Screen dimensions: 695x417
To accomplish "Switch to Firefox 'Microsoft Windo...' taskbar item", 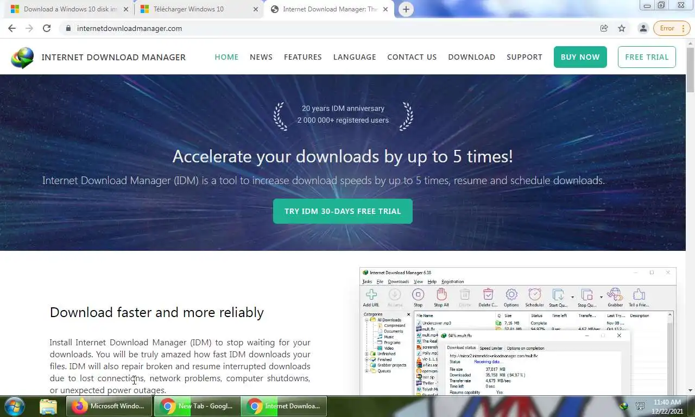I will 109,406.
